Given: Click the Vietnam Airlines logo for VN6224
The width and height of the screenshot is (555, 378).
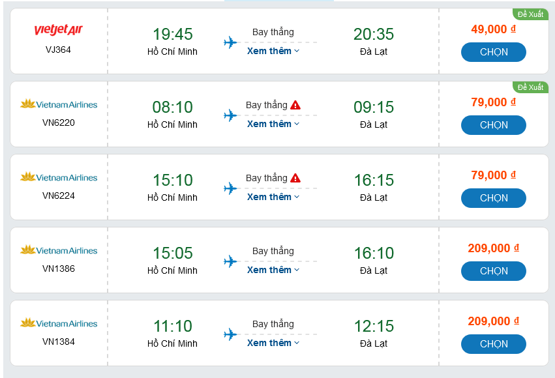Looking at the screenshot, I should pos(59,177).
